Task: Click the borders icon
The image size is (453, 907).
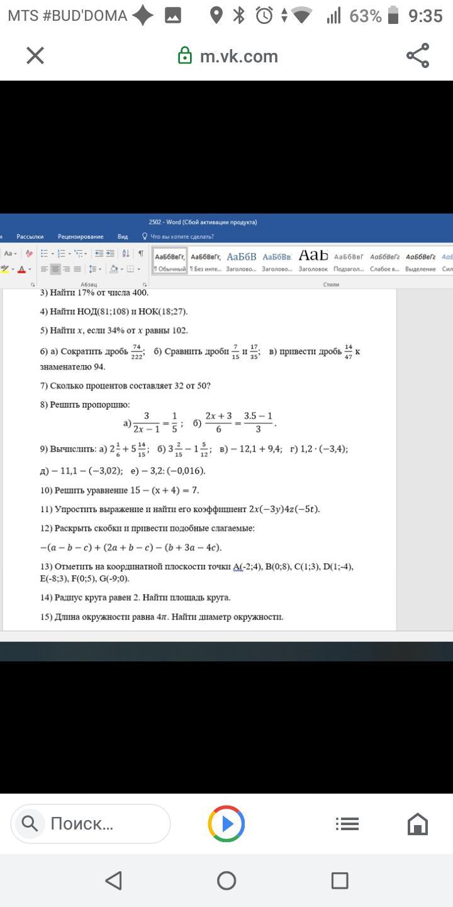Action: [130, 269]
